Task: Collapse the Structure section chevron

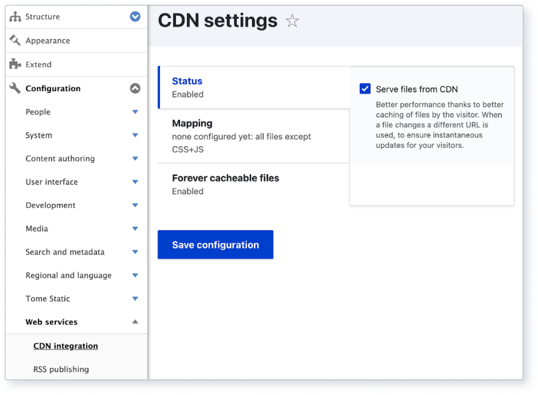Action: tap(135, 16)
